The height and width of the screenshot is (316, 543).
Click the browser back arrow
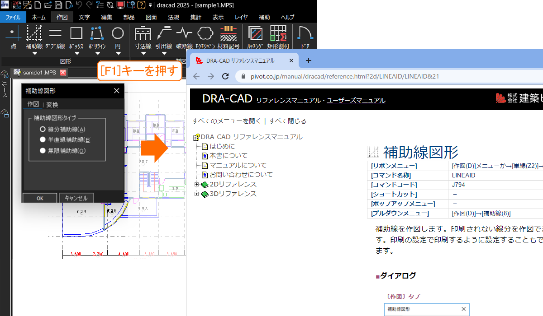pos(196,76)
